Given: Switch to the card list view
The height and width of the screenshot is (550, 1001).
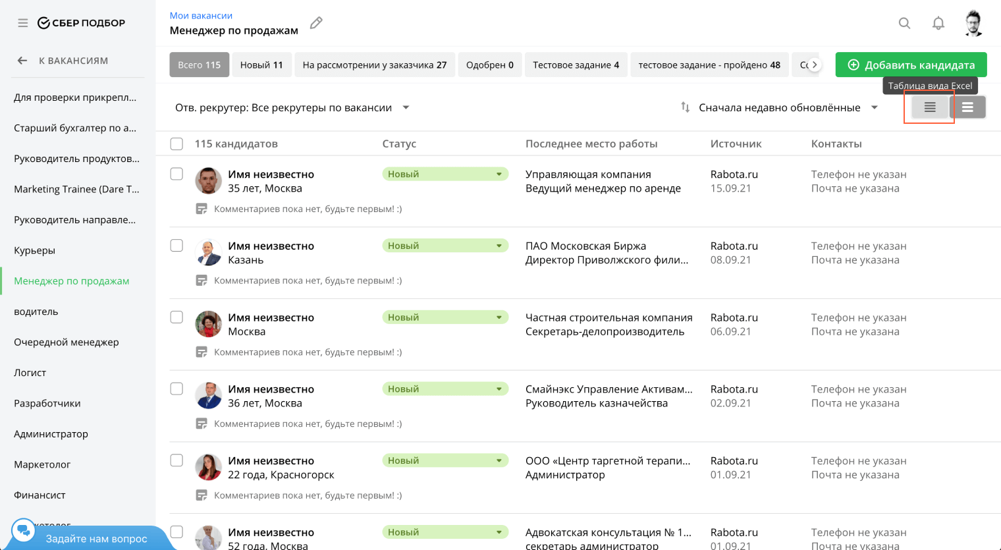Looking at the screenshot, I should (x=967, y=107).
